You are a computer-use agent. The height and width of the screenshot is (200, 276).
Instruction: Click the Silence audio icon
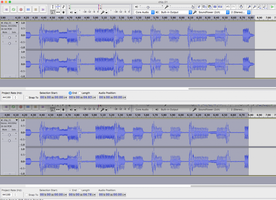coord(220,7)
